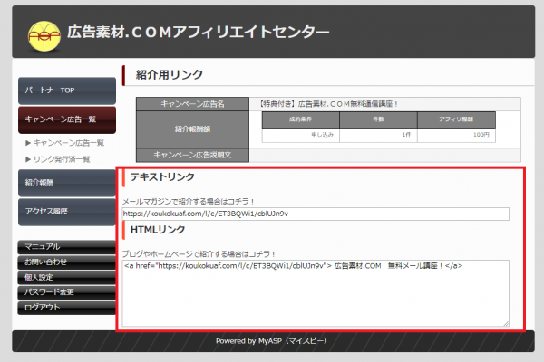This screenshot has width=544, height=362.
Task: Click the アフィリ報酬 table column header
Action: (456, 119)
